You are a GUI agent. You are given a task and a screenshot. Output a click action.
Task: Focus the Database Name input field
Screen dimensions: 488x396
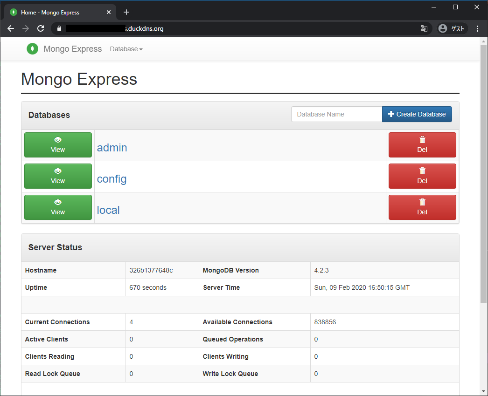(x=336, y=114)
